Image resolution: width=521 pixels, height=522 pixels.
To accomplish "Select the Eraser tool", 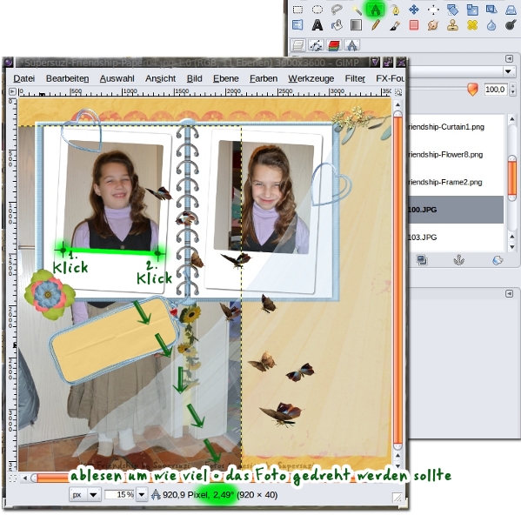I will (x=414, y=25).
